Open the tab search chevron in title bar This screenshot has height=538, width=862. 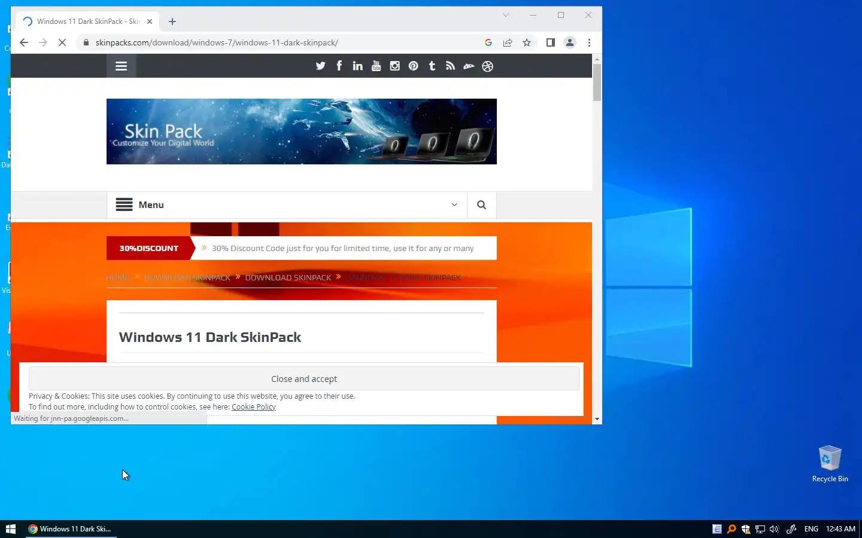point(506,15)
